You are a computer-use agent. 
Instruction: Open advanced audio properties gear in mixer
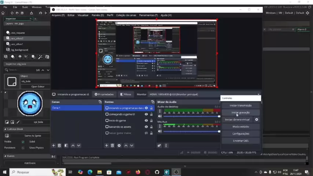point(159,146)
